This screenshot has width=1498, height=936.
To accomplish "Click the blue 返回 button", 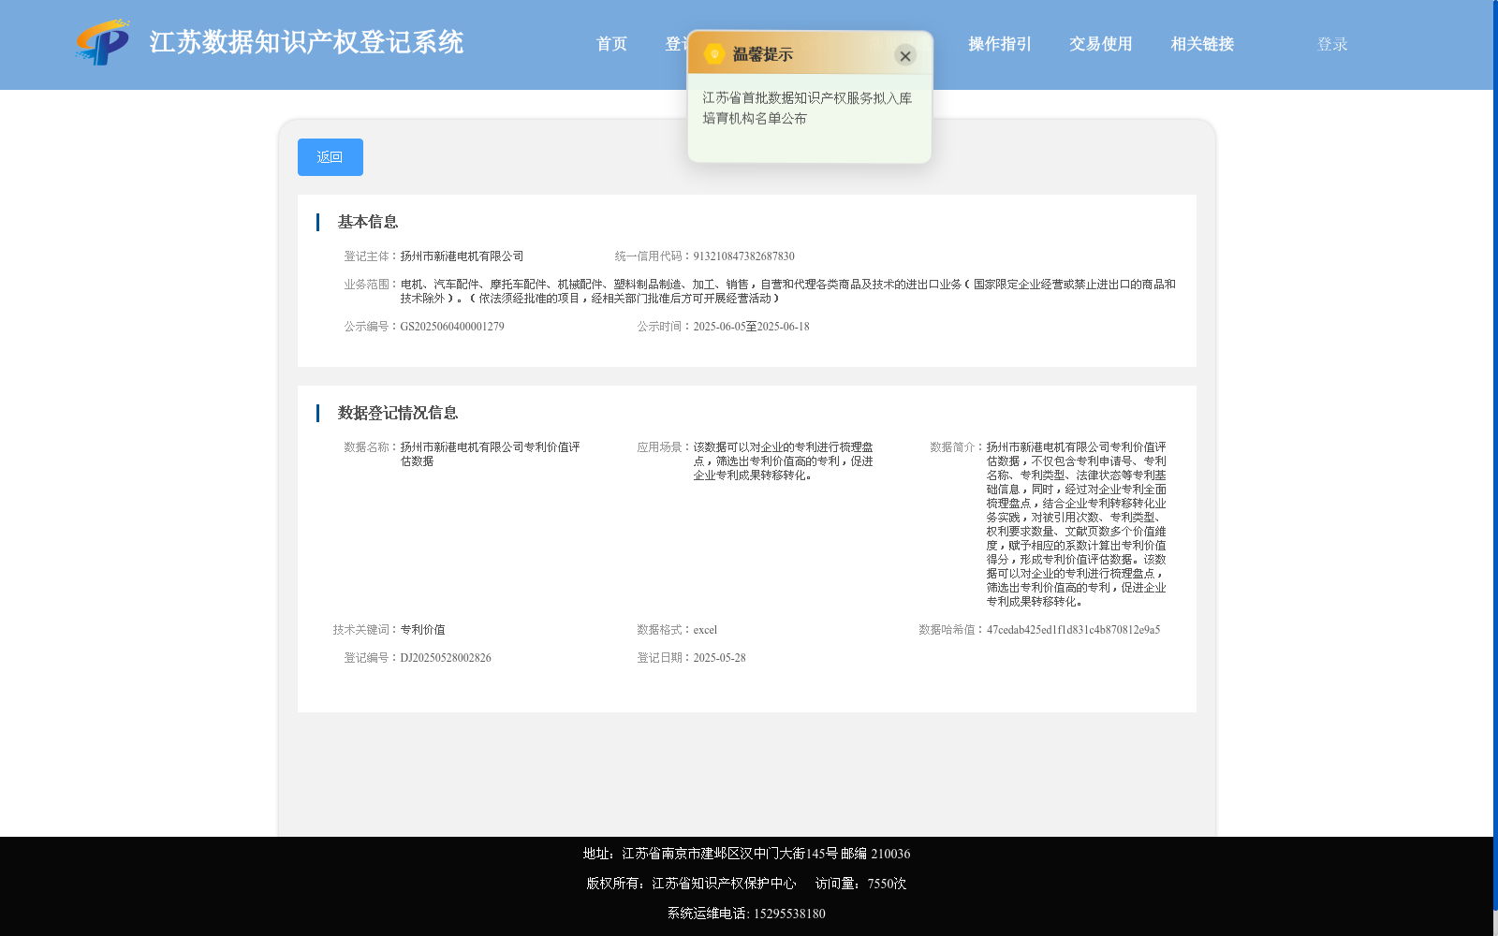I will coord(330,157).
